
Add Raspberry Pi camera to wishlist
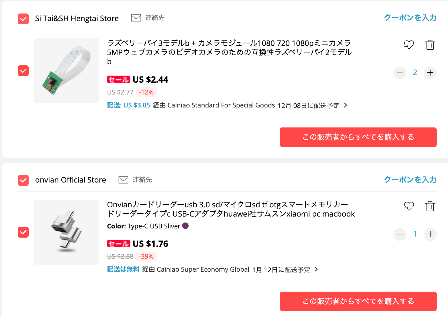(409, 45)
